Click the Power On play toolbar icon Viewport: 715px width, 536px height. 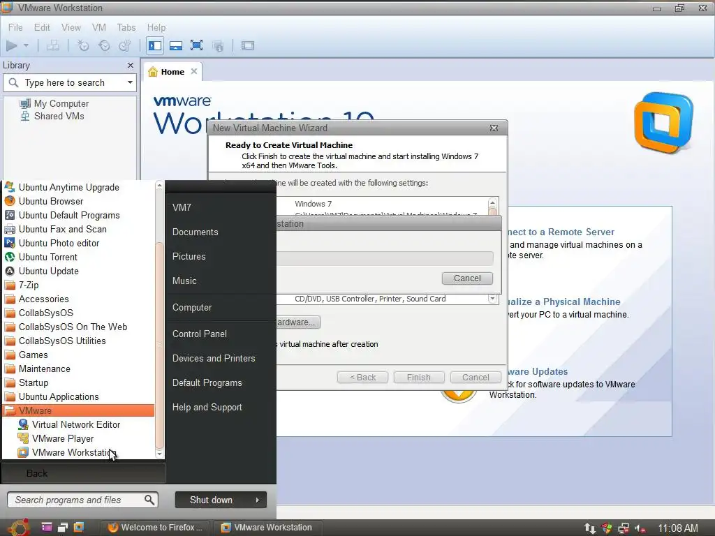coord(11,45)
